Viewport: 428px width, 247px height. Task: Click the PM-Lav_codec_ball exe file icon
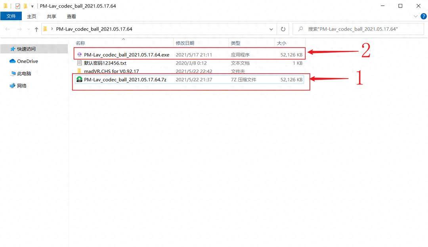coord(79,55)
